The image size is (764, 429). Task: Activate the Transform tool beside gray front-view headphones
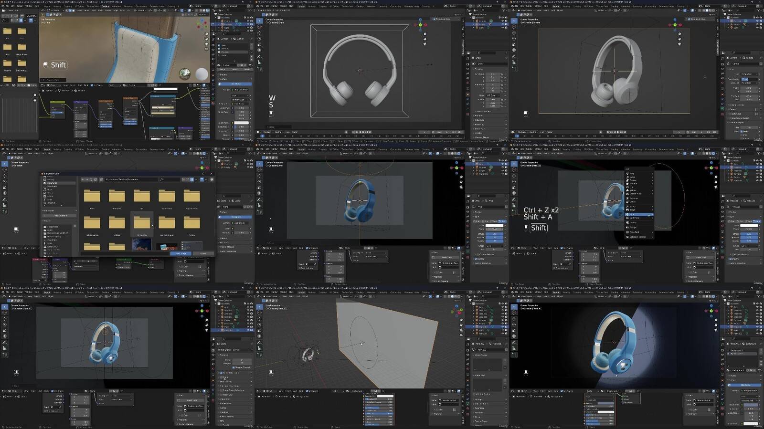tap(259, 50)
